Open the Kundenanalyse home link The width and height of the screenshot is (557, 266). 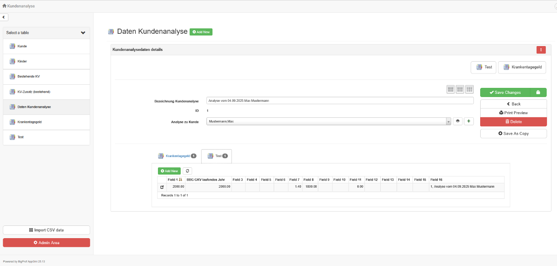click(18, 6)
